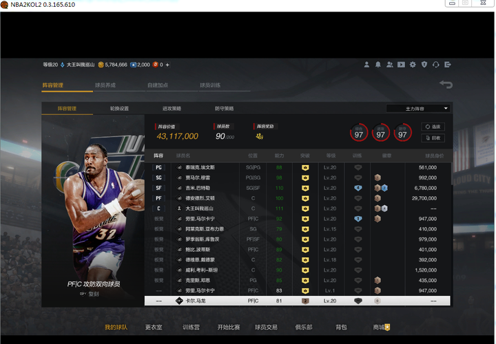Click the bronze badge in 贾马尔.穆雷 row
The height and width of the screenshot is (344, 496).
(378, 178)
